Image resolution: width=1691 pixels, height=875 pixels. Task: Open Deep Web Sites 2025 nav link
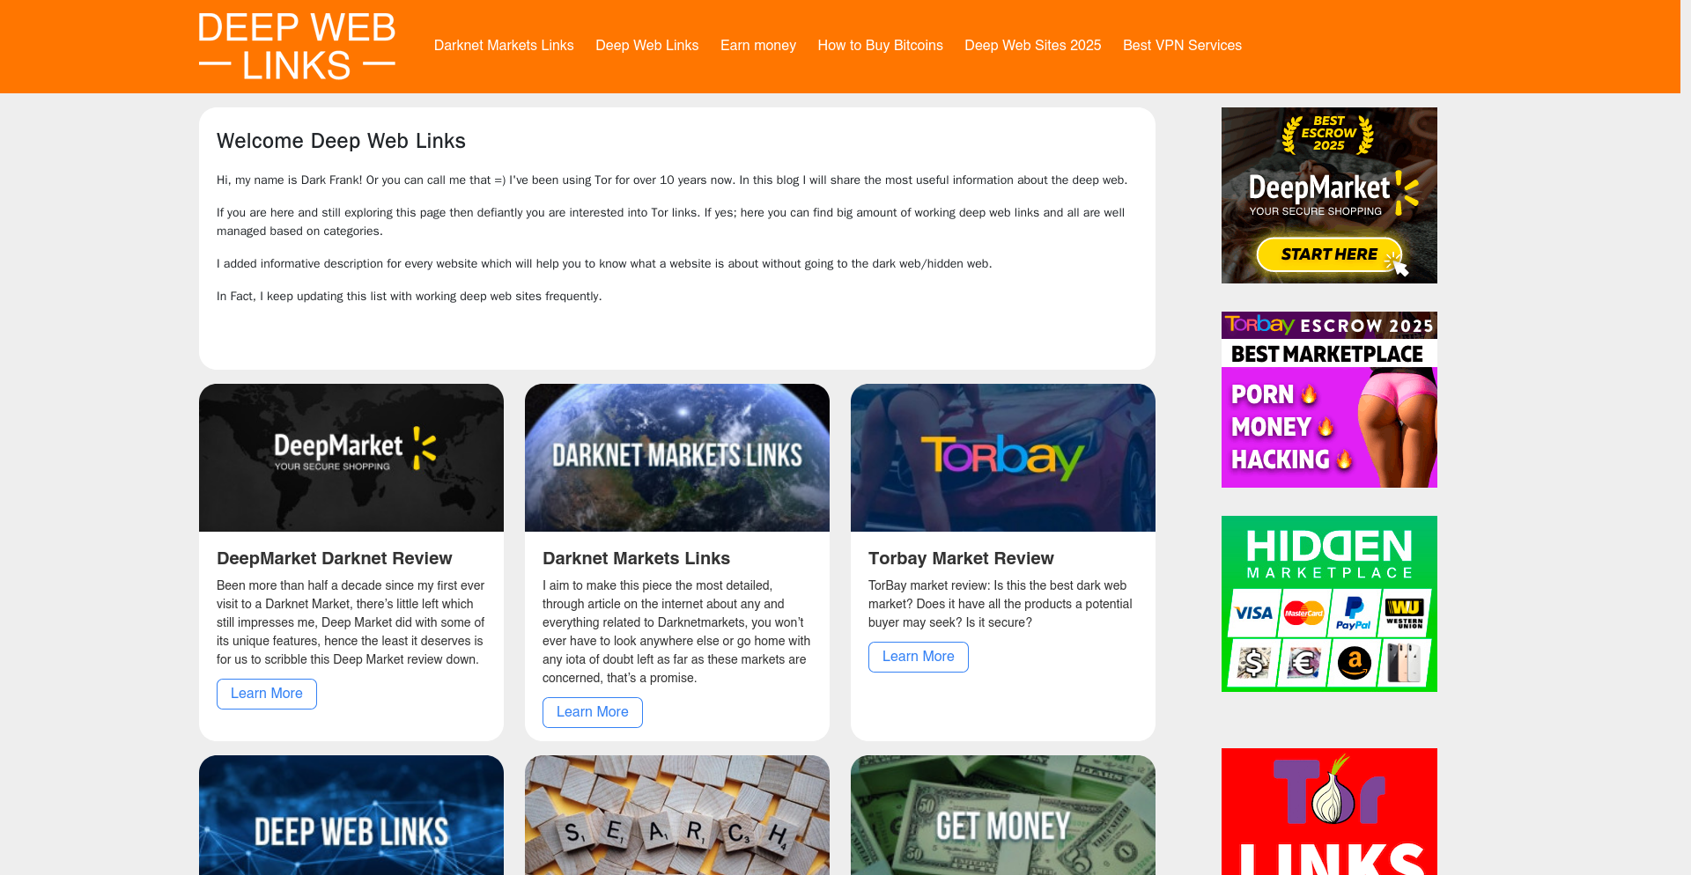tap(1032, 46)
